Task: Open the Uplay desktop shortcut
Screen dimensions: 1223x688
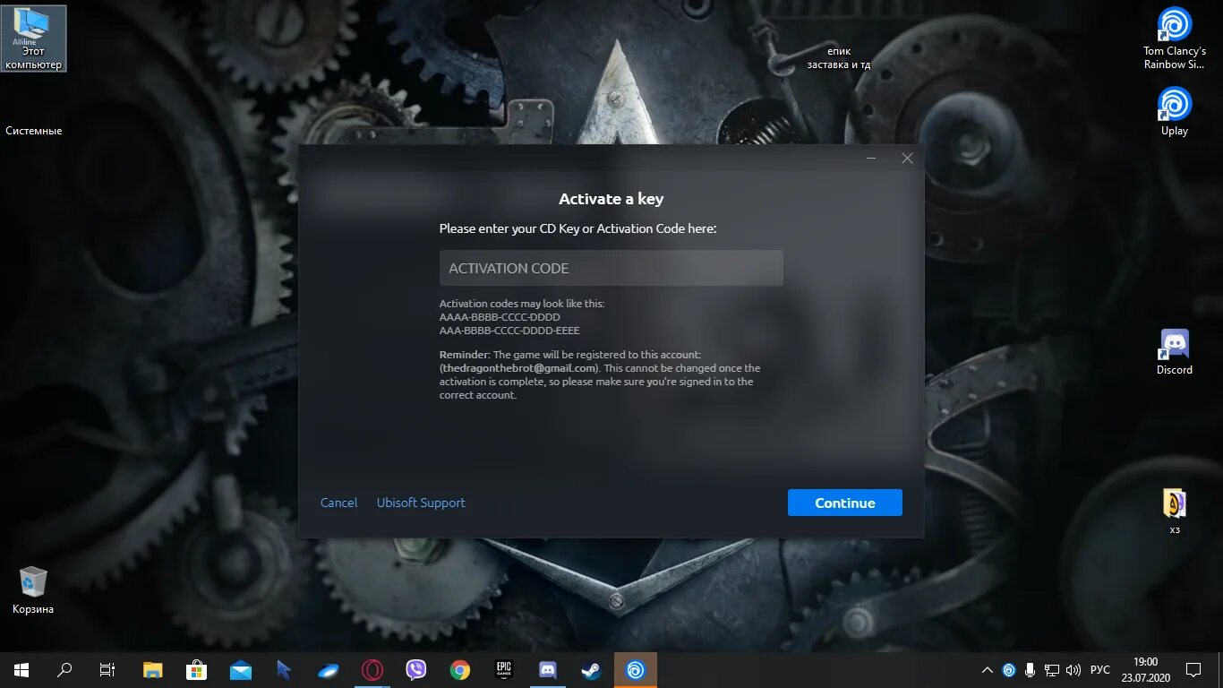Action: (1174, 111)
